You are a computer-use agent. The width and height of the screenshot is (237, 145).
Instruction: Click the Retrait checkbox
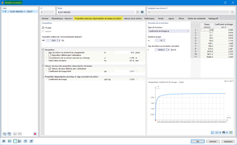pos(43,31)
